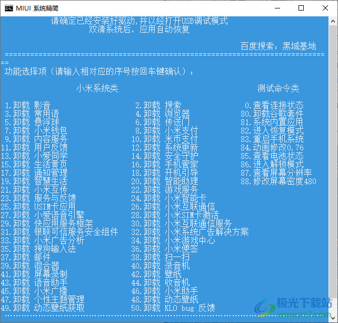
Task: Click option 50 卸载 KLO bug 反馈
Action: [173, 308]
